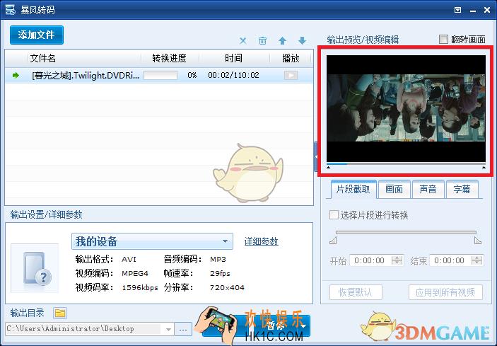Remove selected file with the X icon

click(x=242, y=40)
